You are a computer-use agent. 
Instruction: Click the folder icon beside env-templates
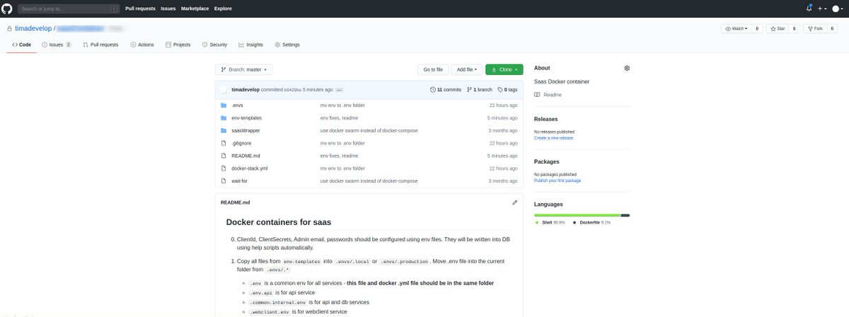click(x=224, y=117)
